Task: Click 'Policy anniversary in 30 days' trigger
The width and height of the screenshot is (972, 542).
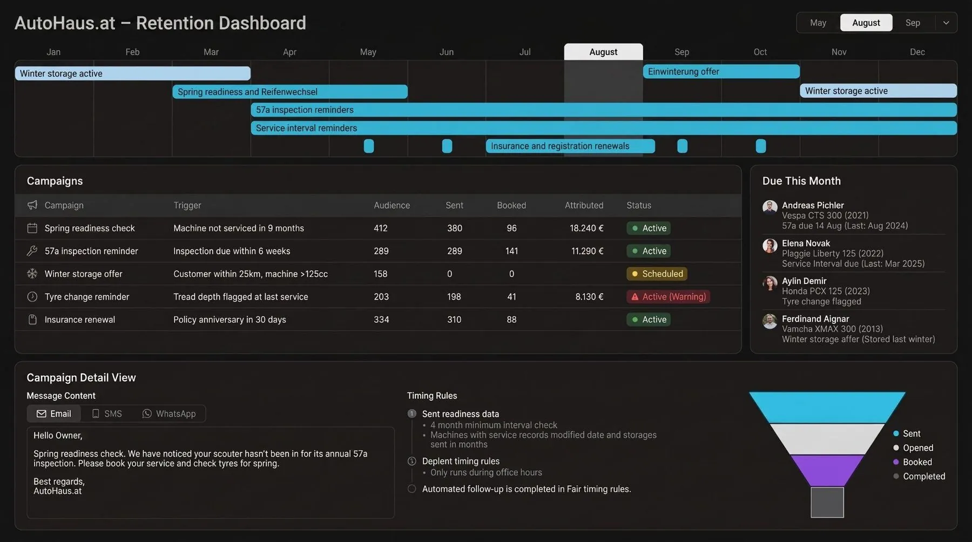Action: [x=230, y=320]
